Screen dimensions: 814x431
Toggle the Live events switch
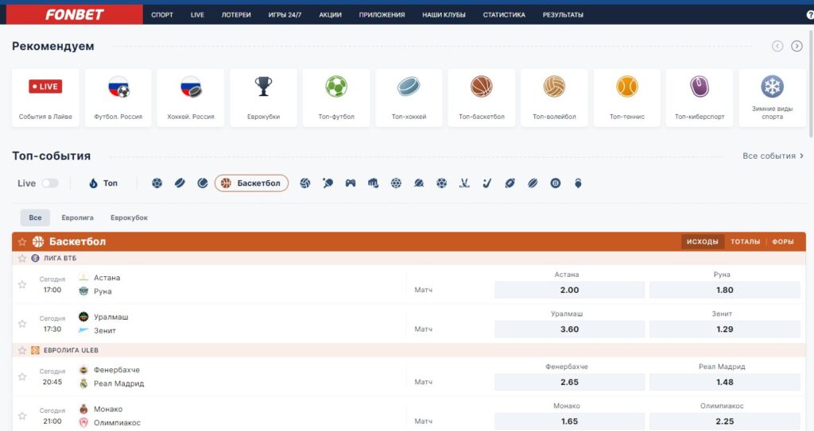[50, 183]
